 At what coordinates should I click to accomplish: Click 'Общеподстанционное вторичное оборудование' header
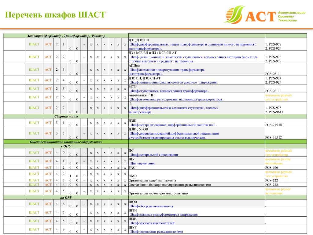tap(66, 142)
